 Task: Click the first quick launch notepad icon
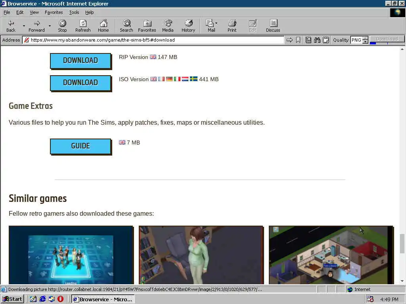point(33,299)
